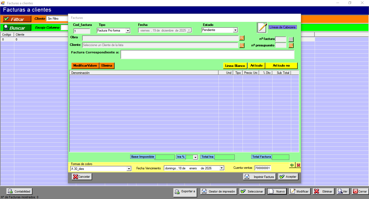Open the iva % dropdown
This screenshot has width=369, height=199.
click(195, 157)
